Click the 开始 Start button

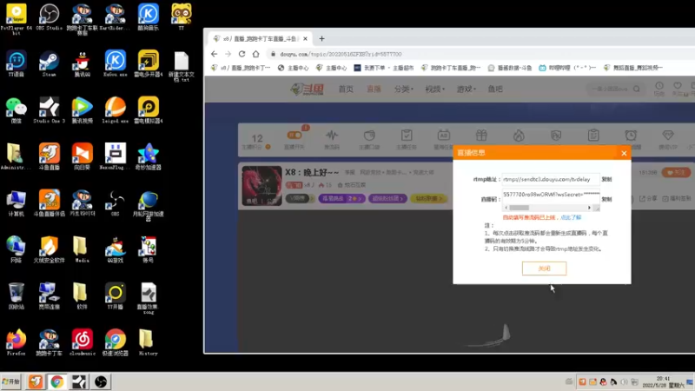[x=11, y=381]
